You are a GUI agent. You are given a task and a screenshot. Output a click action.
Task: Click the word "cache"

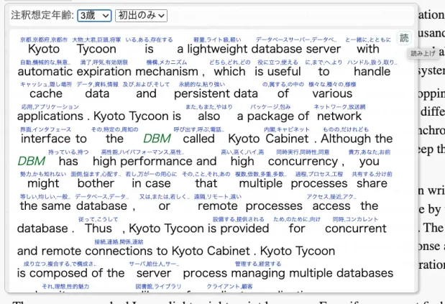[x=46, y=93]
